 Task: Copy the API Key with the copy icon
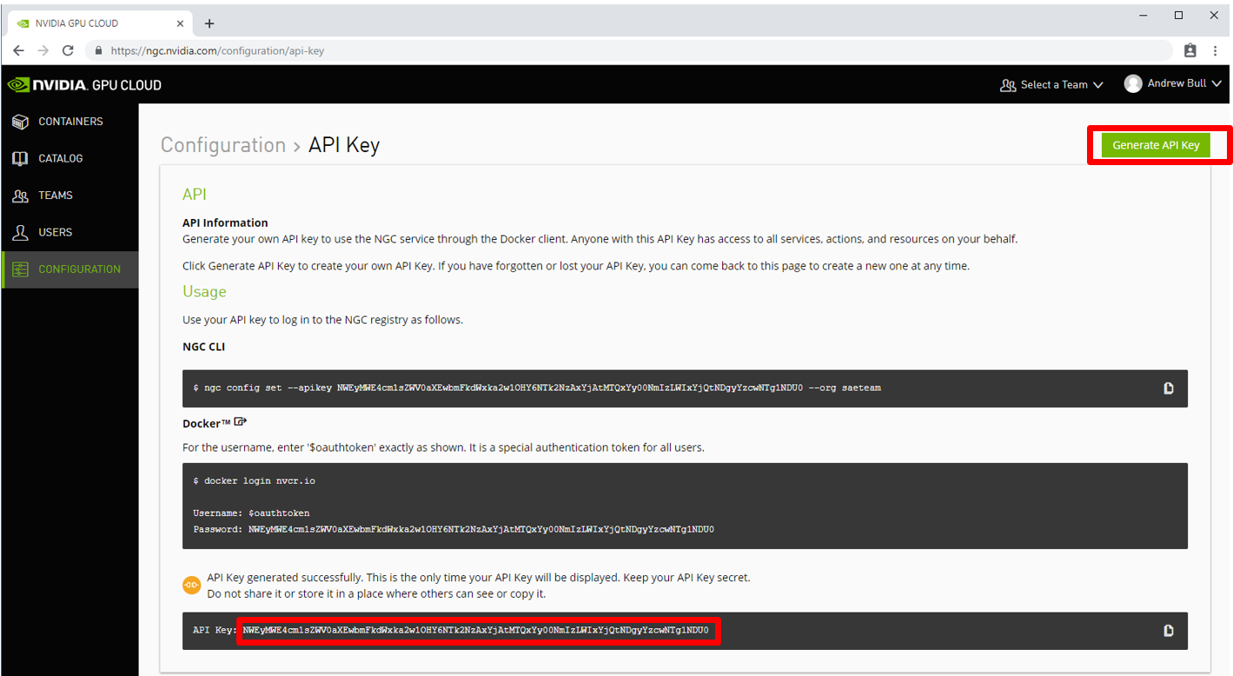pyautogui.click(x=1168, y=631)
